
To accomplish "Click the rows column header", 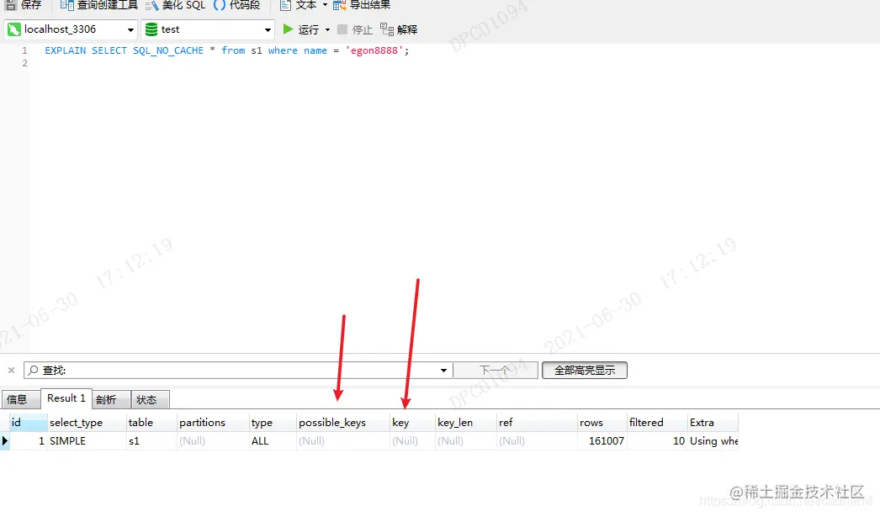I will coord(602,423).
